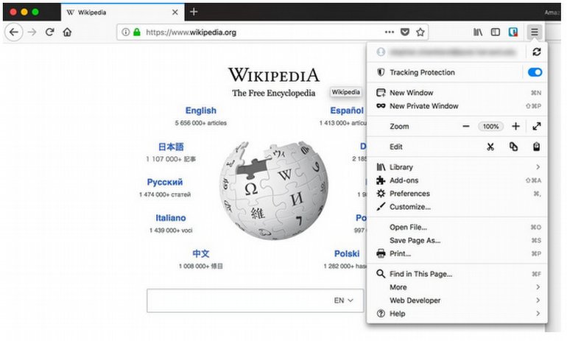This screenshot has height=341, width=567.
Task: Choose Print… from the menu
Action: (x=457, y=253)
